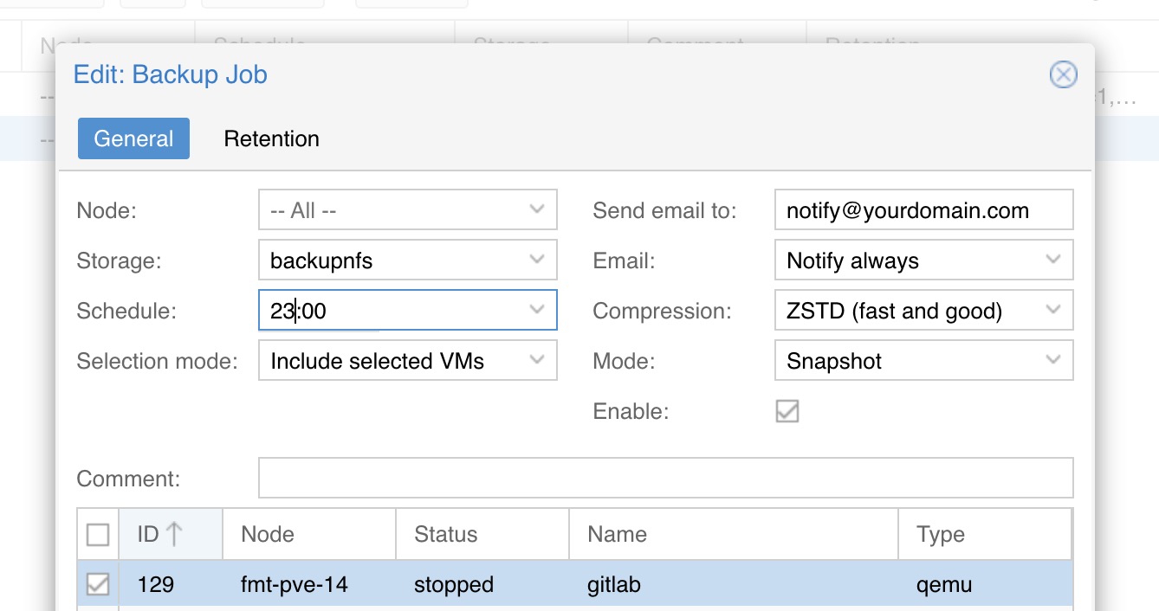This screenshot has height=611, width=1159.
Task: Open the Schedule dropdown arrow
Action: click(536, 311)
